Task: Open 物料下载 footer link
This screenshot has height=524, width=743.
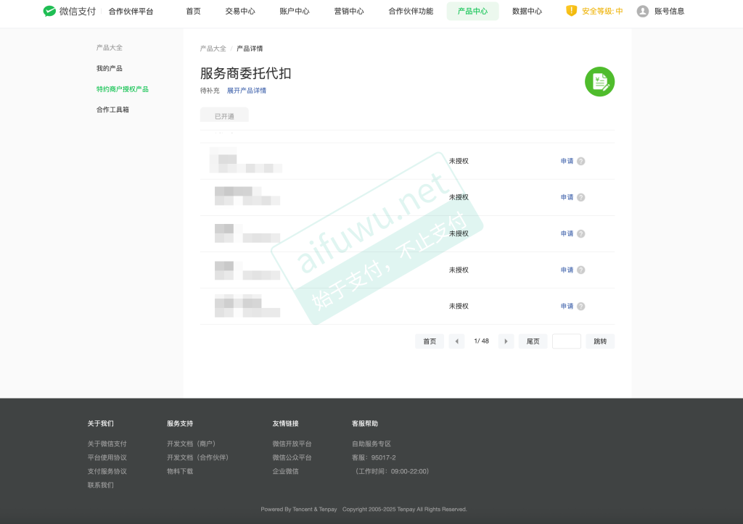Action: coord(180,471)
